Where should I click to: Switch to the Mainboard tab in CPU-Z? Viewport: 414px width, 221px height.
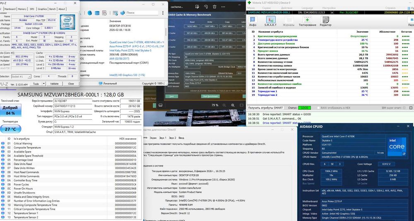point(10,9)
